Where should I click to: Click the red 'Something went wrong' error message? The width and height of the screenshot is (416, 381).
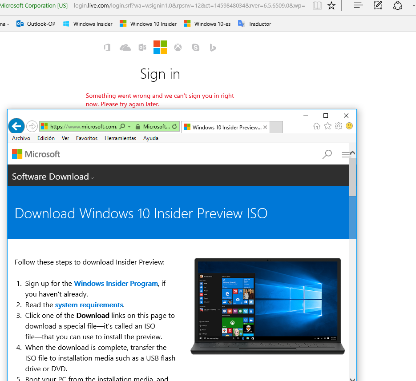pyautogui.click(x=160, y=100)
